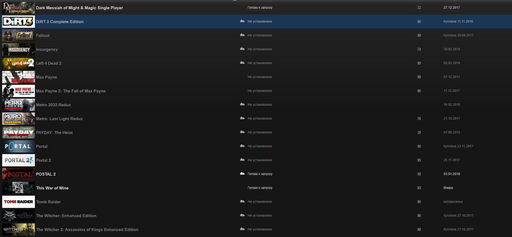Click 'воскресенье' date for Tomb Raider
Image resolution: width=512 pixels, height=237 pixels.
pyautogui.click(x=453, y=202)
